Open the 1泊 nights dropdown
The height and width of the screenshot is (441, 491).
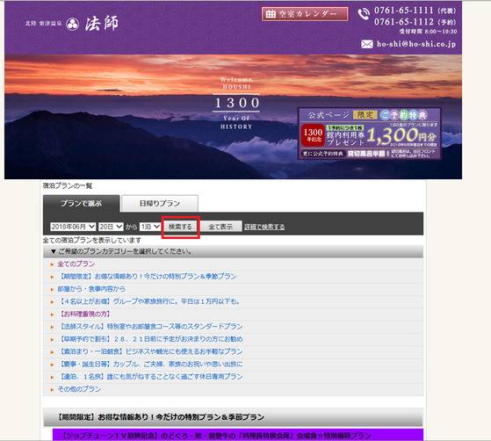[x=150, y=227]
